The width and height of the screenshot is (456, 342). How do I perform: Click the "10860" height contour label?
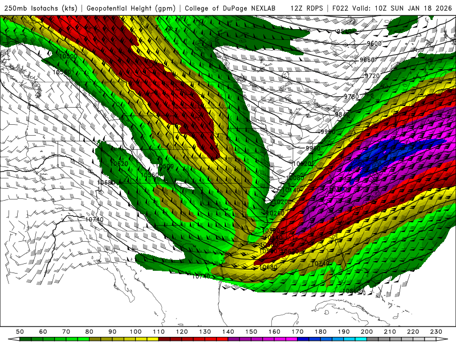pos(352,291)
